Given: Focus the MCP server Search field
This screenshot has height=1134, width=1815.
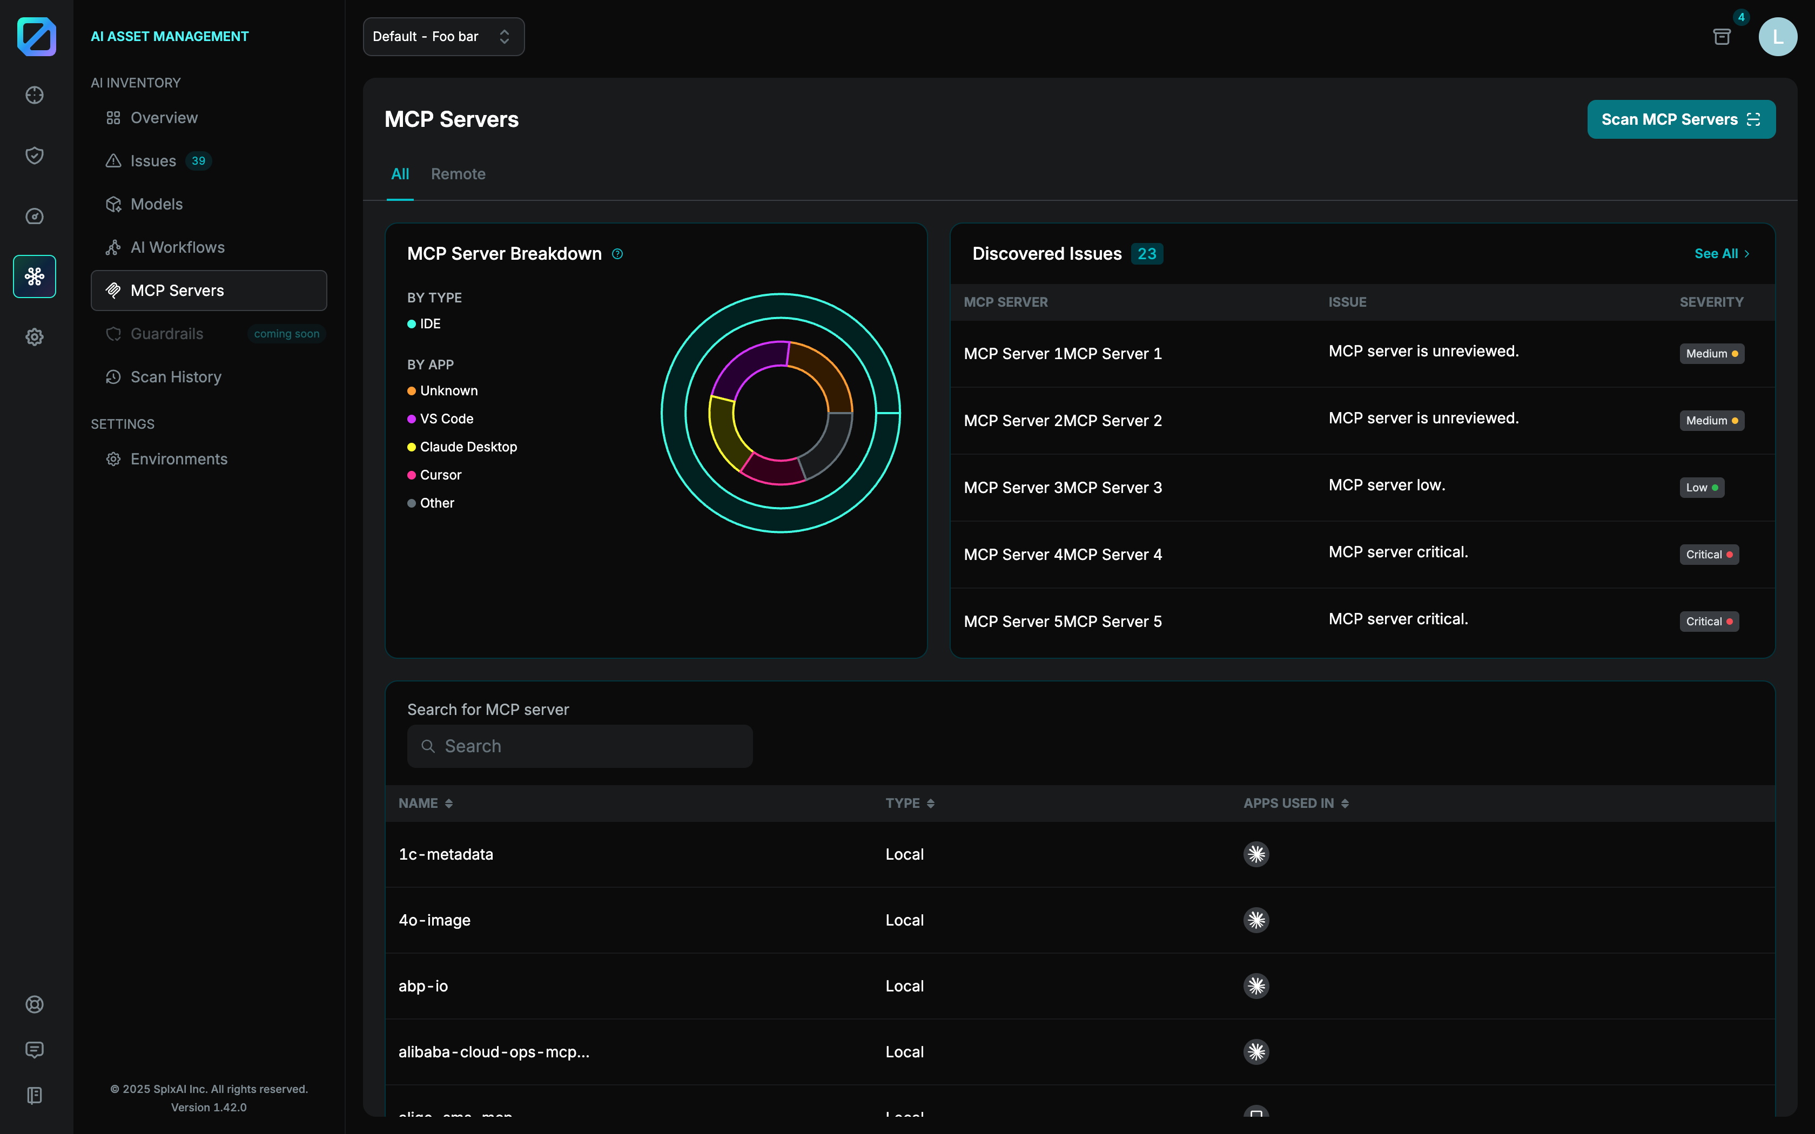Looking at the screenshot, I should (580, 746).
